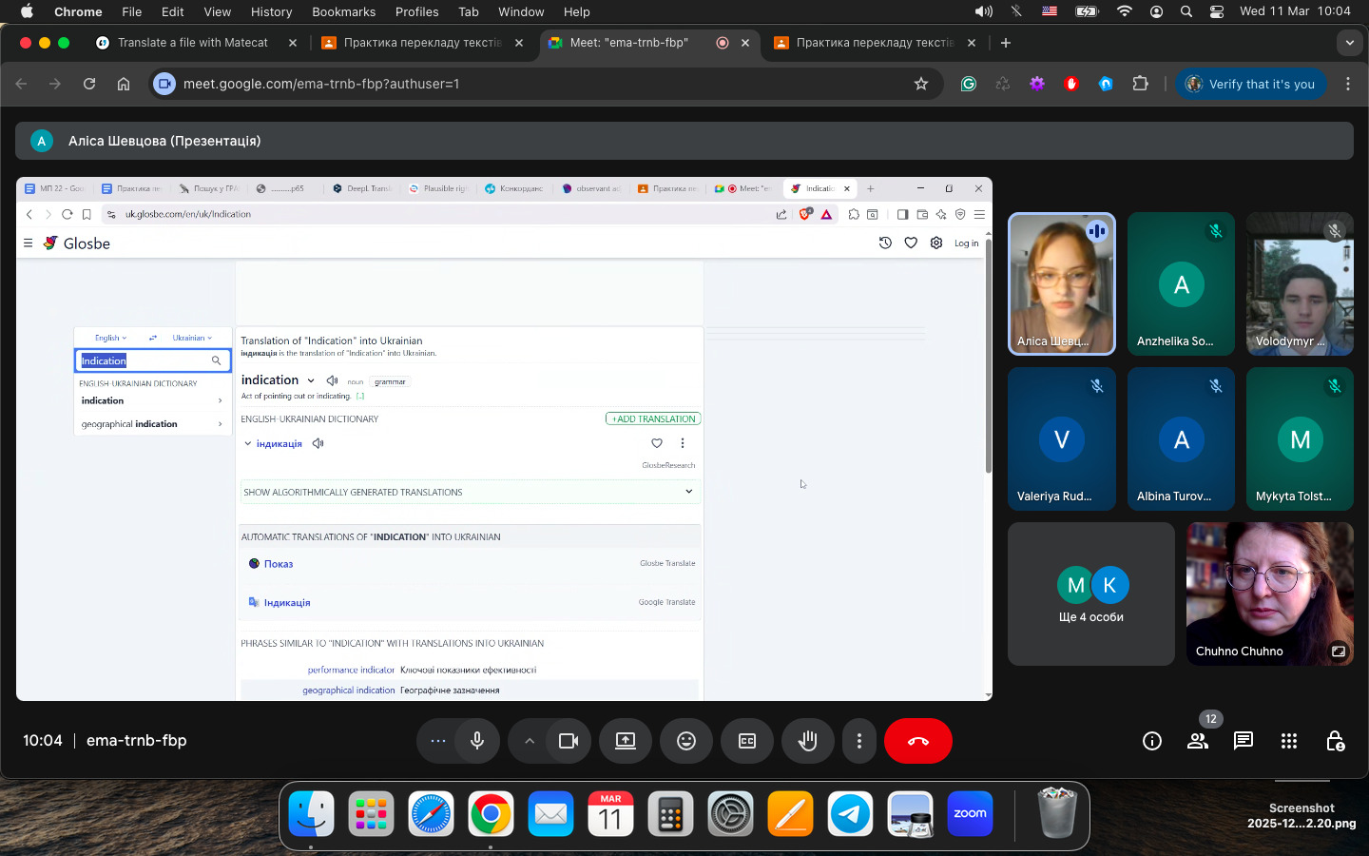Click the Chuhno Chuhno video thumbnail
1369x856 pixels.
[x=1269, y=594]
